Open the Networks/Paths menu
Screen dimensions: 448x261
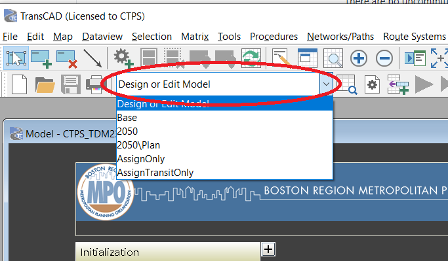click(340, 37)
